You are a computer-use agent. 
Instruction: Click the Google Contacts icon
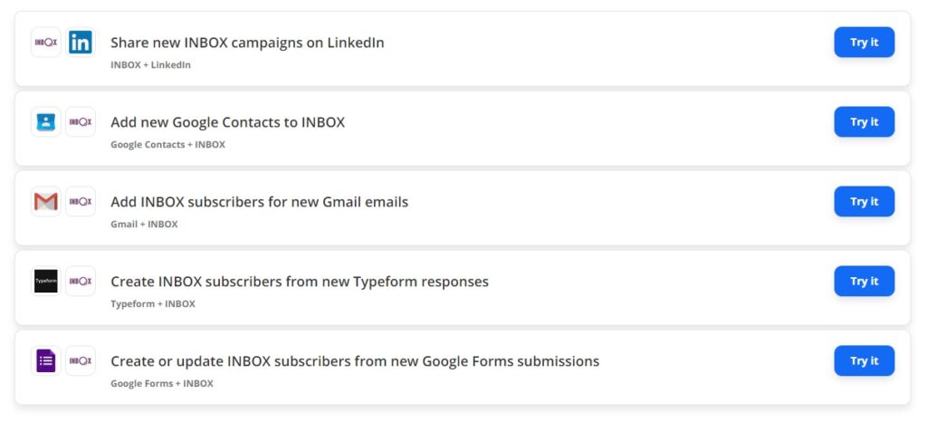(46, 122)
